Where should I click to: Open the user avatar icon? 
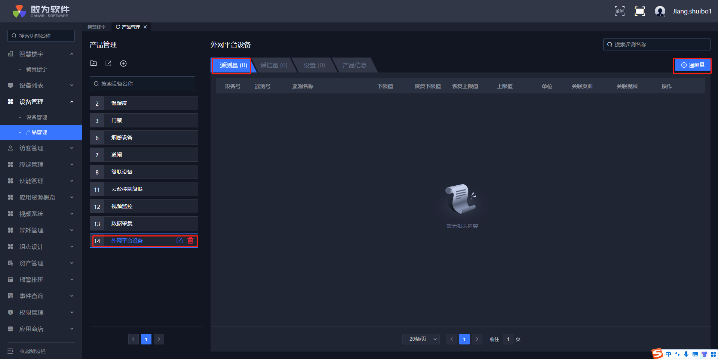point(660,11)
